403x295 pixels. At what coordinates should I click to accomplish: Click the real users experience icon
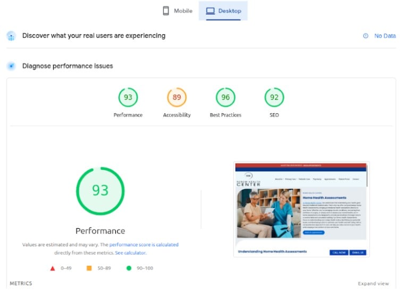(11, 36)
